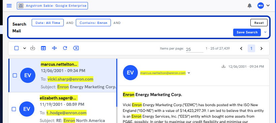Screen dimensions: 276x123
Task: Click the collapse columns split icon
Action: tap(54, 48)
